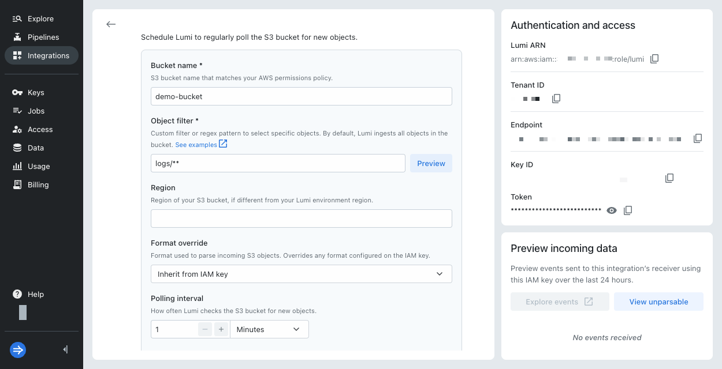Increase polling interval with plus button

point(221,329)
